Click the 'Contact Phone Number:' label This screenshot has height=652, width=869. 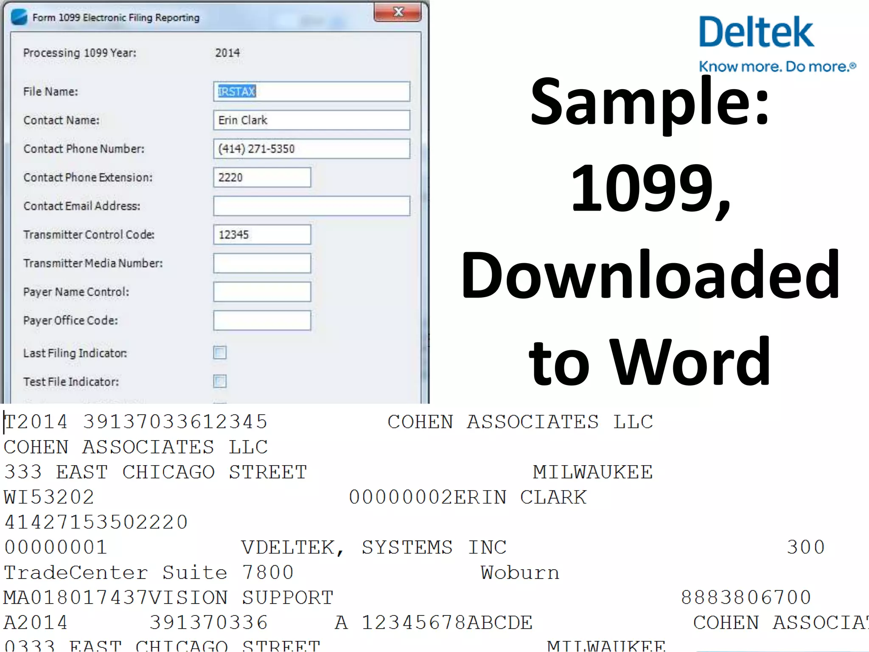click(x=84, y=149)
